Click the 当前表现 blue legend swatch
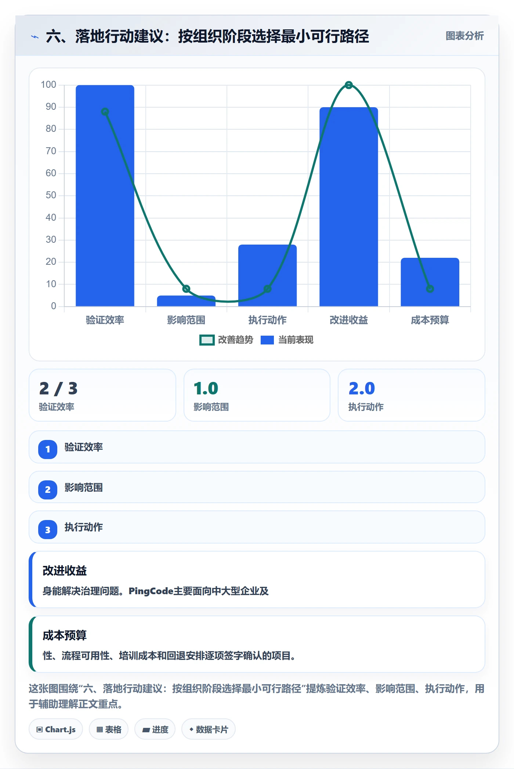This screenshot has height=769, width=514. pos(267,340)
